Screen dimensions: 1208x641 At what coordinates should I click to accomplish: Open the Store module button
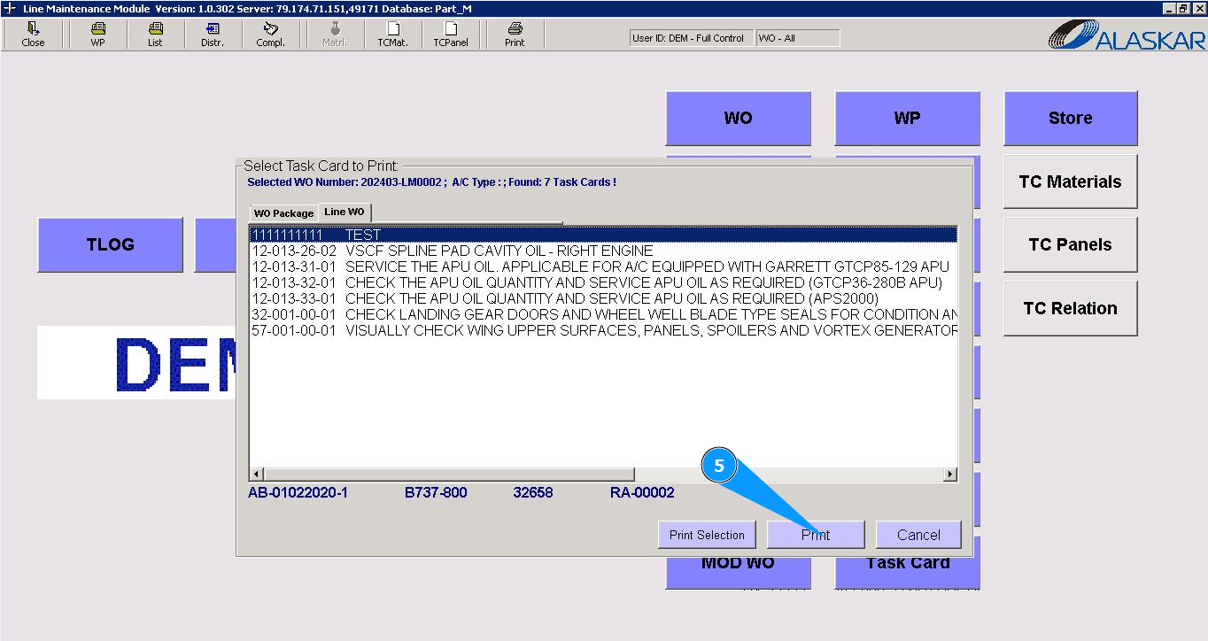1070,118
